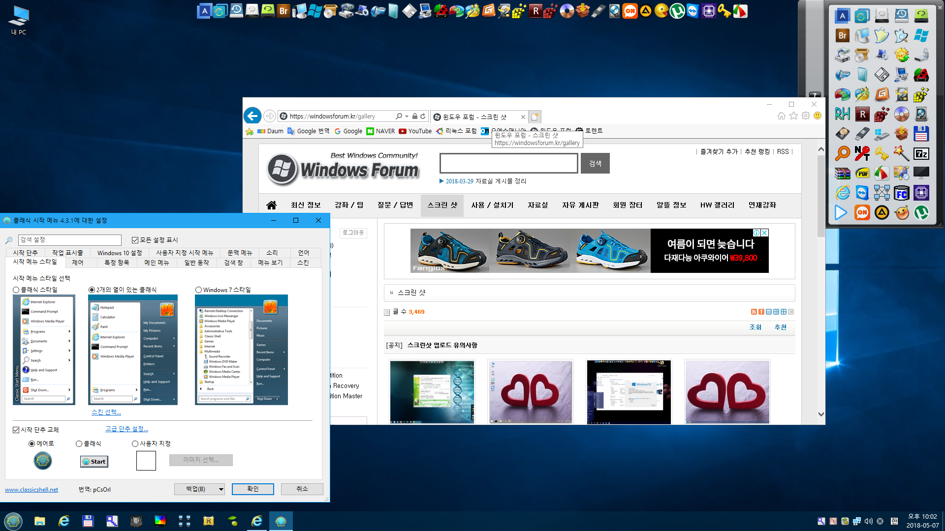Open Classic Shell start button on taskbar
945x531 pixels.
tap(13, 521)
